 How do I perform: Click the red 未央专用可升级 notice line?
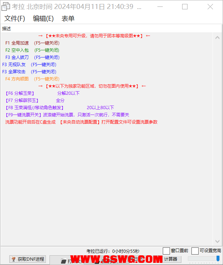click(94, 36)
